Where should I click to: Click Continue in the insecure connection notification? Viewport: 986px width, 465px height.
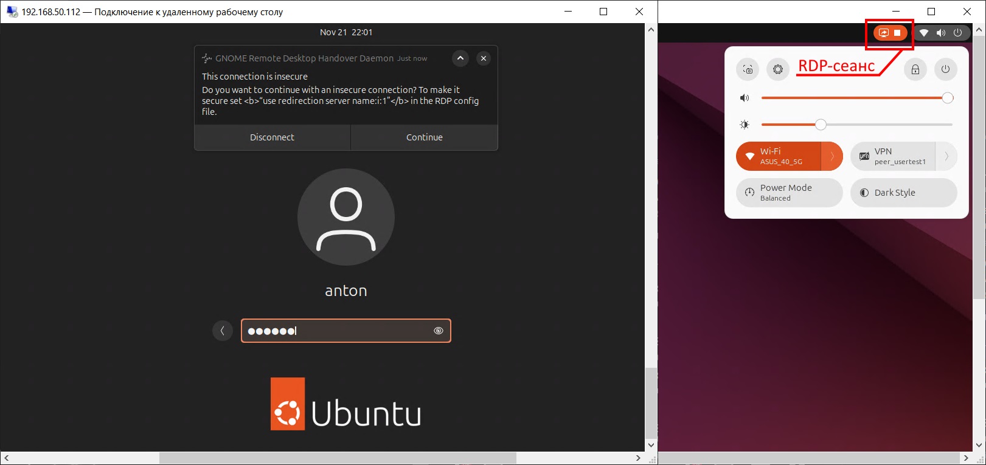(425, 137)
